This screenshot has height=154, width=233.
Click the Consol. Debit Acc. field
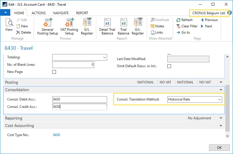[x=80, y=99]
